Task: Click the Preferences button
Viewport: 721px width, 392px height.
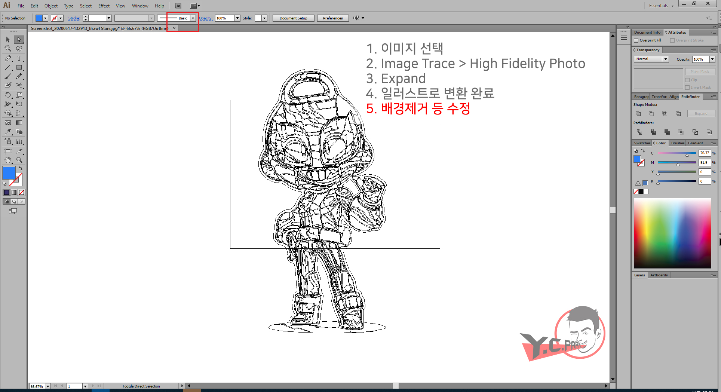Action: [x=333, y=18]
